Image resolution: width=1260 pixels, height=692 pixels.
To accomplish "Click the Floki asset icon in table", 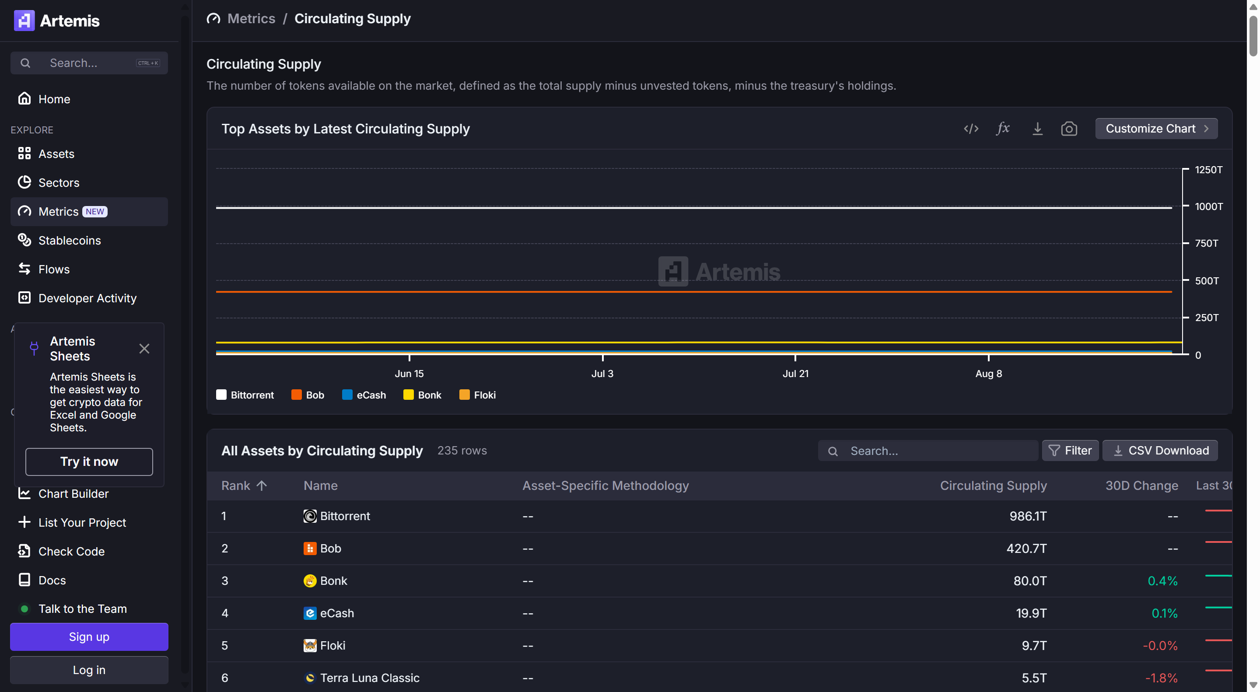I will [x=310, y=645].
